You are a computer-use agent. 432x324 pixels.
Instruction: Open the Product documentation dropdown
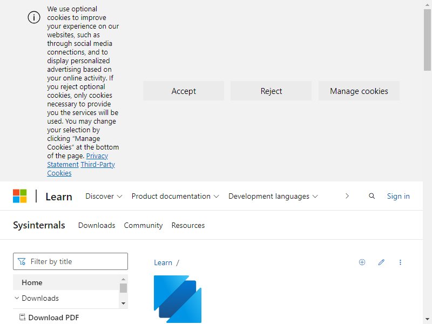coord(175,196)
